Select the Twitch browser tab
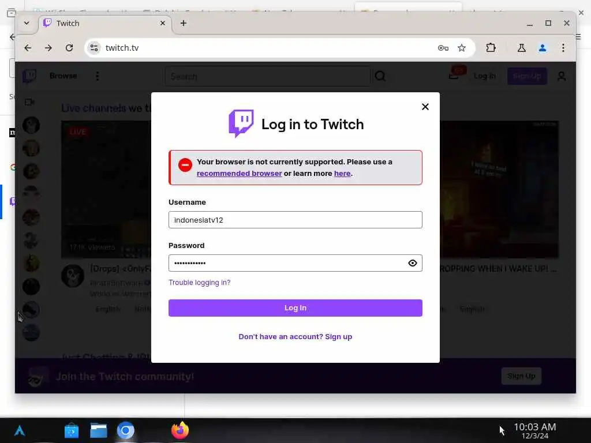591x443 pixels. pyautogui.click(x=105, y=23)
